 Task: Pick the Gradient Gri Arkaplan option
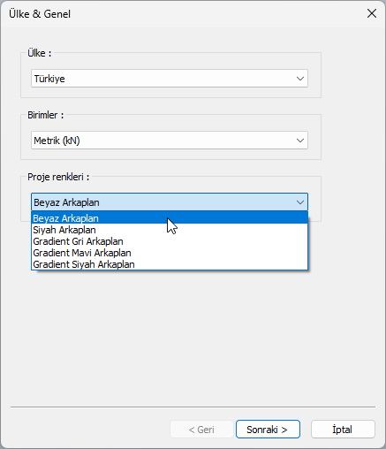pos(170,241)
